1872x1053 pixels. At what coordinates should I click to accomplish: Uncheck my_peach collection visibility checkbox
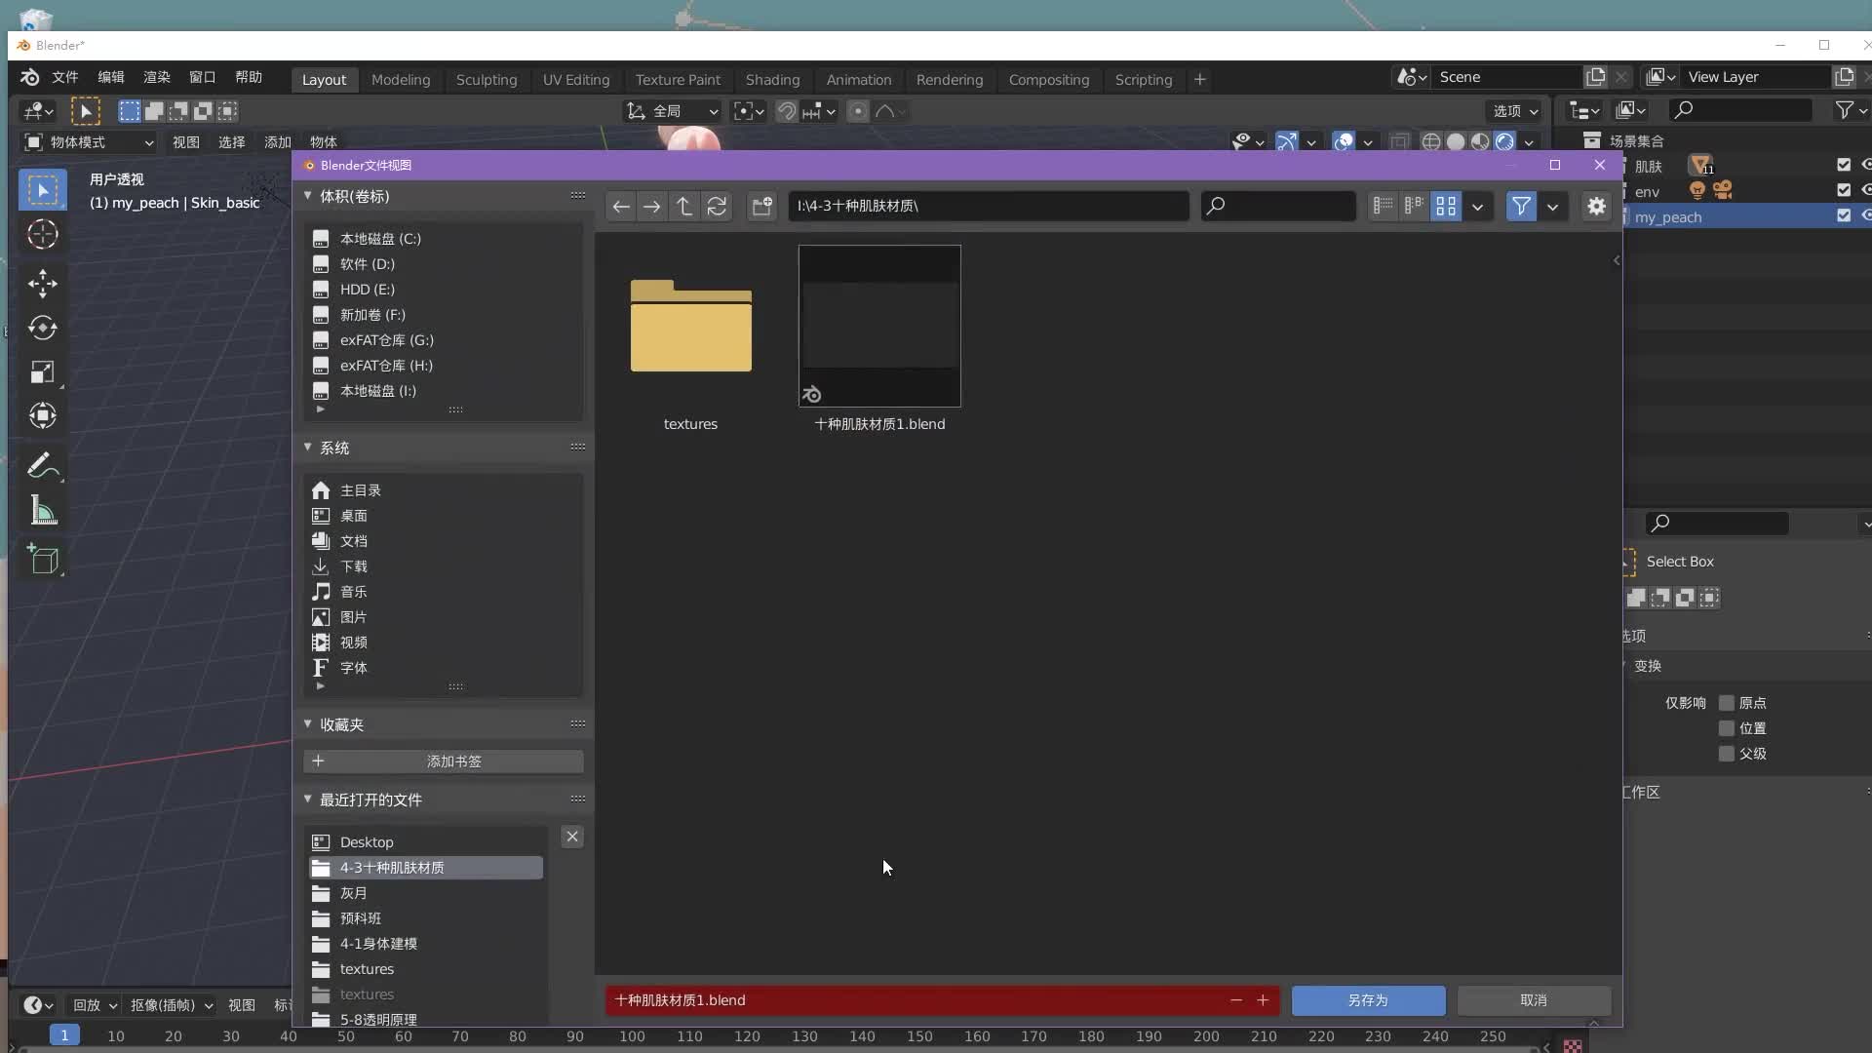(1843, 215)
